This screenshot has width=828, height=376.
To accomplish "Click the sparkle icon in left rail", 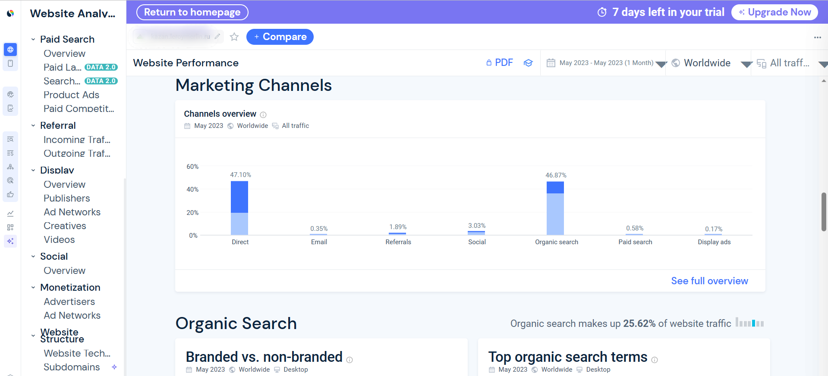I will [10, 241].
